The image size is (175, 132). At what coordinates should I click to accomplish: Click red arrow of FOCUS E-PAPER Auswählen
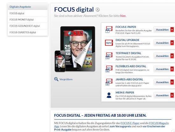coord(172,30)
